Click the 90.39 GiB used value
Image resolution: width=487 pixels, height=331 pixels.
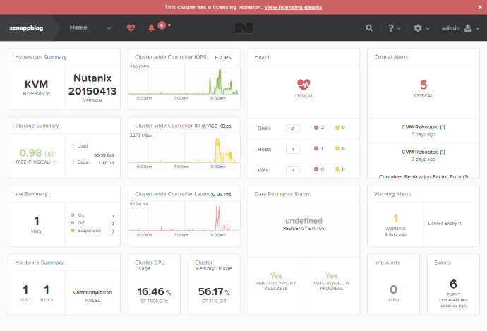tap(104, 155)
